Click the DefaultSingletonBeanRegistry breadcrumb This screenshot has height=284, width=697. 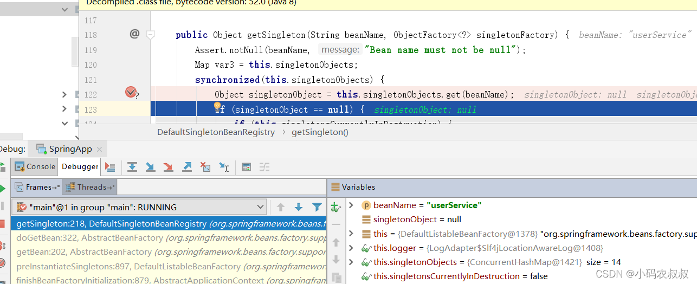216,132
